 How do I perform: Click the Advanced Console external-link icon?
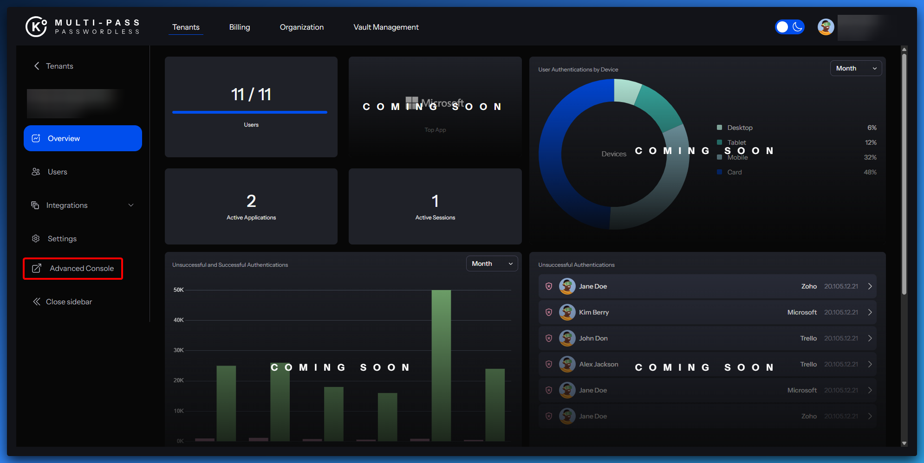click(x=37, y=269)
